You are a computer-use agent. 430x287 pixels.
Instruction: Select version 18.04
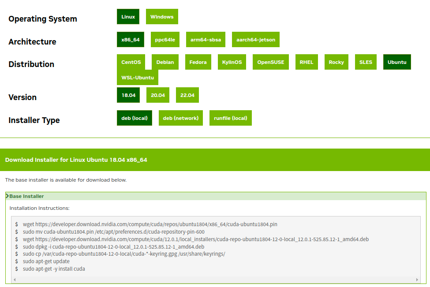click(x=128, y=95)
